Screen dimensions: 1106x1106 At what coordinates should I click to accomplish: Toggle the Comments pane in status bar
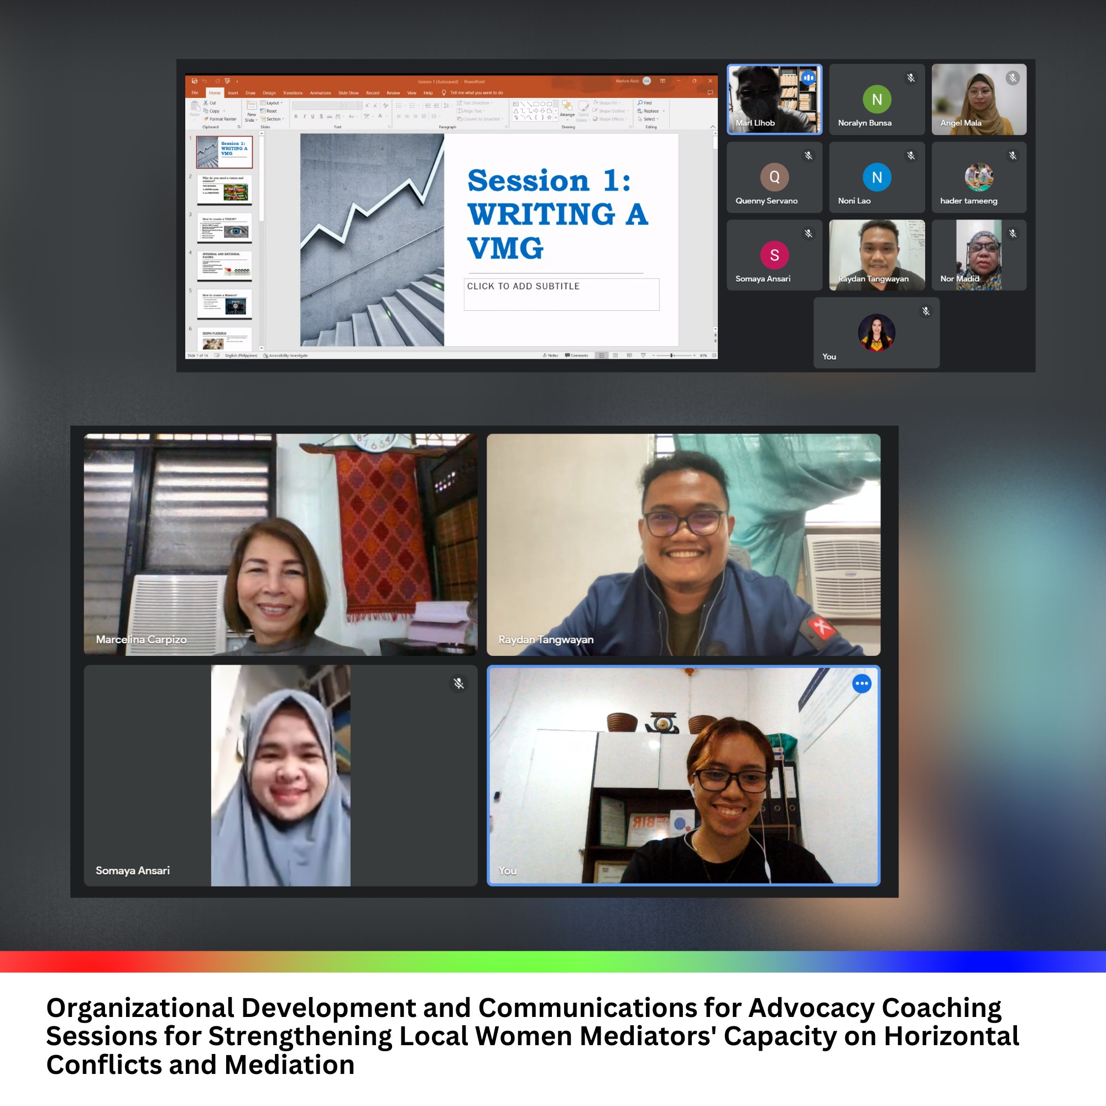[x=576, y=356]
